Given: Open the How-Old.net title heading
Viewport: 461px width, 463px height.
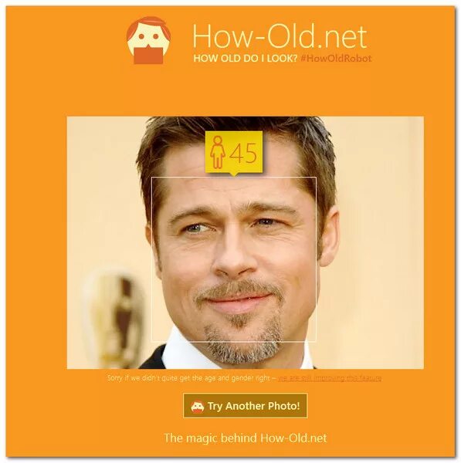Looking at the screenshot, I should 280,36.
